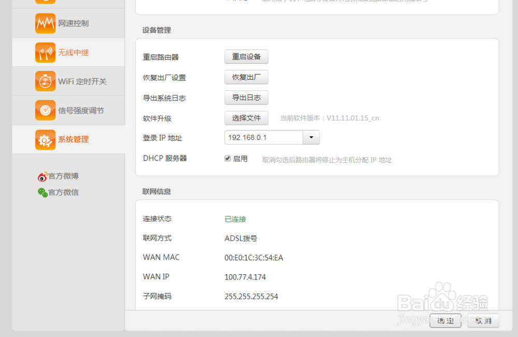
Task: Uncheck the DHCP 服务器 启用 checkbox
Action: click(x=227, y=158)
